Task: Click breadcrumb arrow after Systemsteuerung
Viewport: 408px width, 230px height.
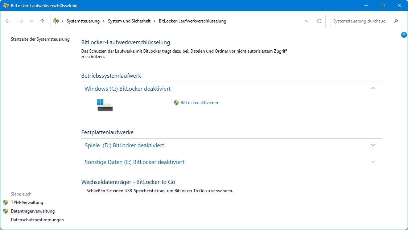Action: [104, 21]
